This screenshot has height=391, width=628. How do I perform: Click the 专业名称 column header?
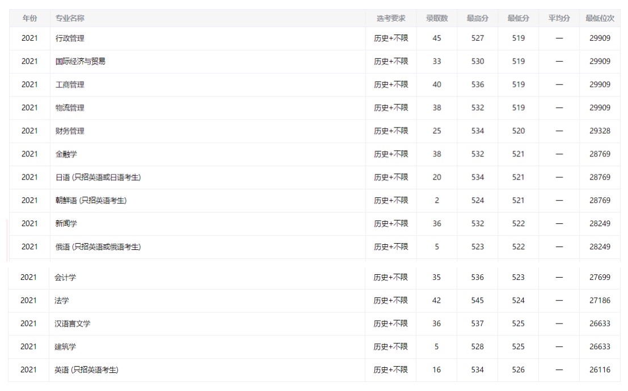[x=70, y=18]
